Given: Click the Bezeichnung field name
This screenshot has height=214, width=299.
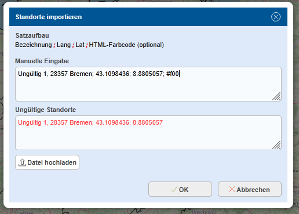Looking at the screenshot, I should pyautogui.click(x=34, y=45).
